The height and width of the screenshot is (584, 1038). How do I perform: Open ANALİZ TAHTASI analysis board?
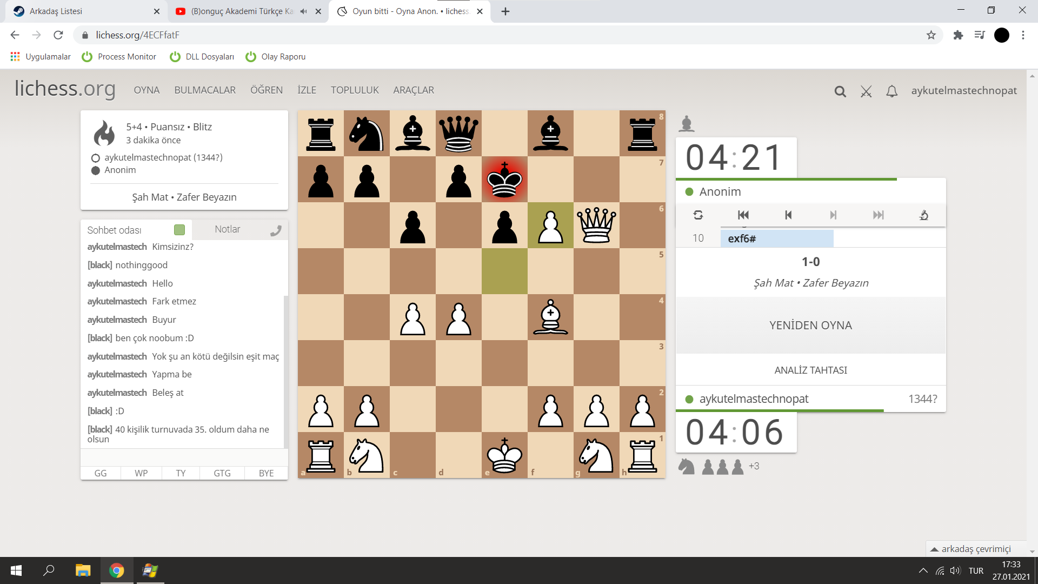[x=810, y=370]
